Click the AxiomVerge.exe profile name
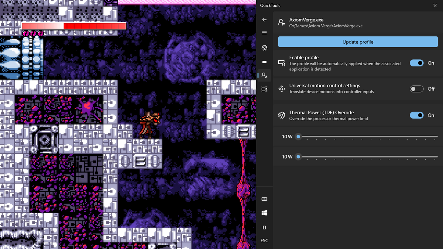The height and width of the screenshot is (249, 443). coord(306,20)
